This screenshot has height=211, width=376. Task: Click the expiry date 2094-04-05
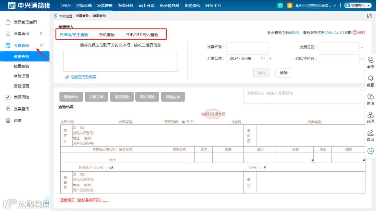pyautogui.click(x=334, y=33)
